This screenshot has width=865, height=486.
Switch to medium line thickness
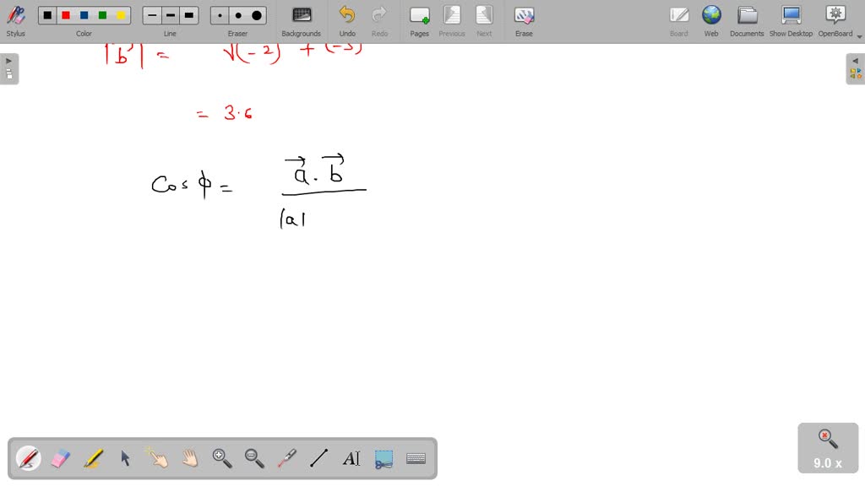[170, 14]
